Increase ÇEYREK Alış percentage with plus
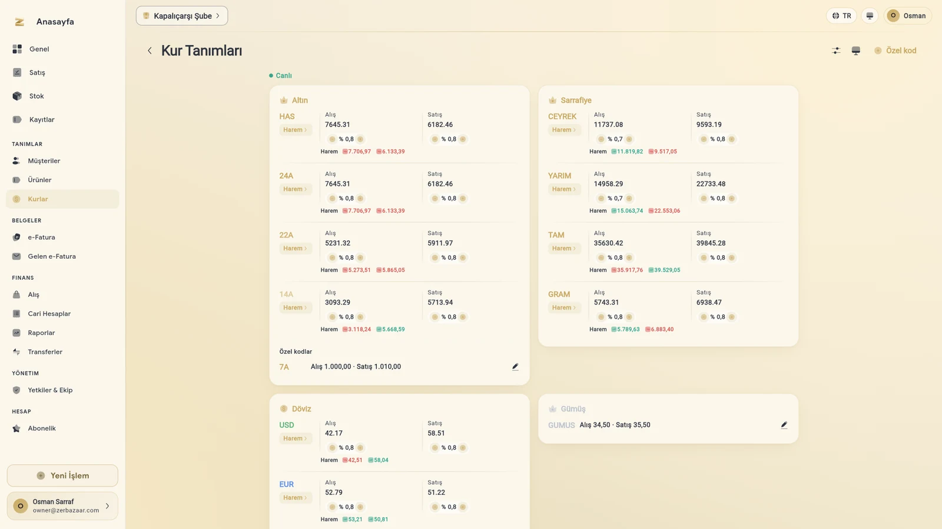Screen dimensions: 942x529 (629, 139)
